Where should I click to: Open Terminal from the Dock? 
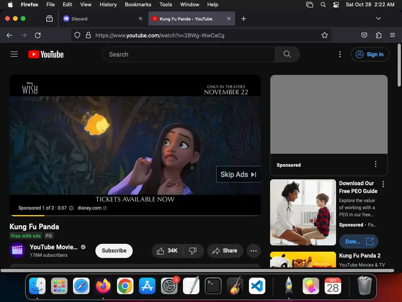tap(213, 286)
